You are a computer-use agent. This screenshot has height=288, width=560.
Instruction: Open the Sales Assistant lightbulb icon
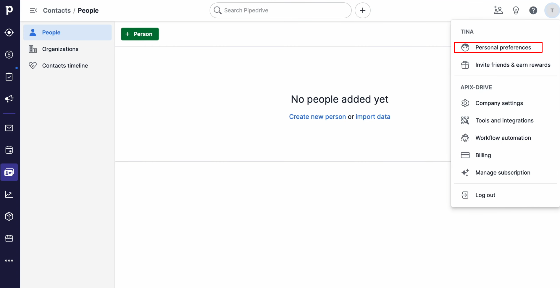point(516,10)
